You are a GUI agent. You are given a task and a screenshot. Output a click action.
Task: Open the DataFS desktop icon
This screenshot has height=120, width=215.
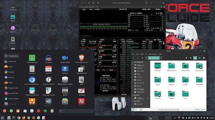pyautogui.click(x=13, y=40)
